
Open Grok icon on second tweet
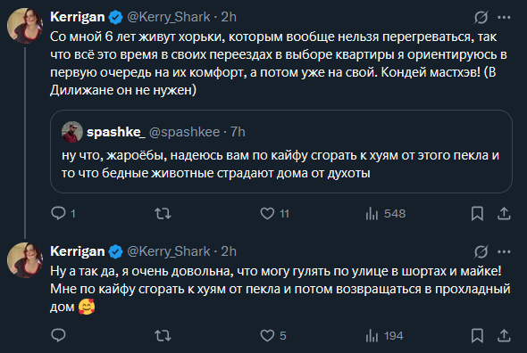pyautogui.click(x=481, y=251)
